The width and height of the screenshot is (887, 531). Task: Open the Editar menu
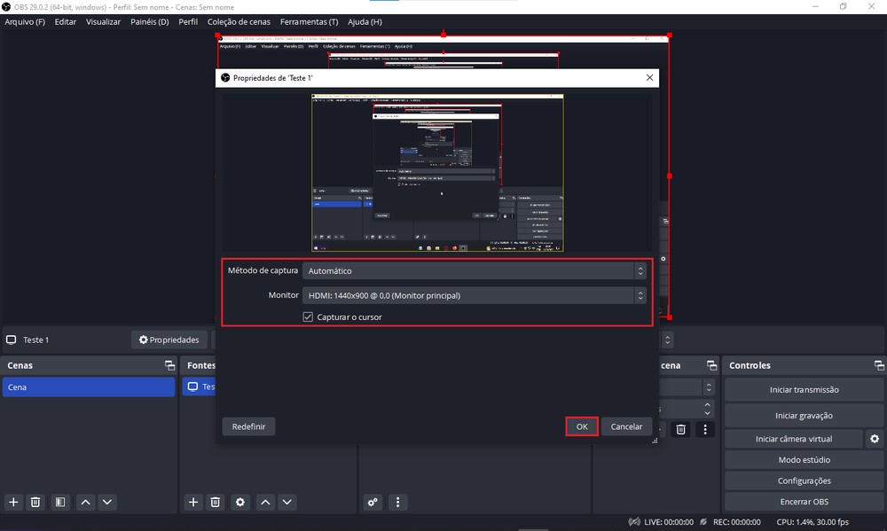click(65, 21)
